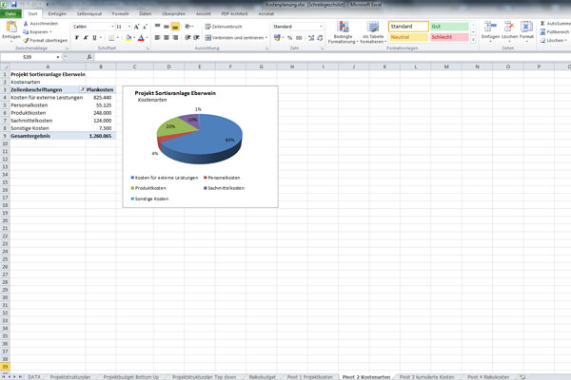Screen dimensions: 571x380
Task: Click the AutoSumme icon
Action: [x=542, y=24]
